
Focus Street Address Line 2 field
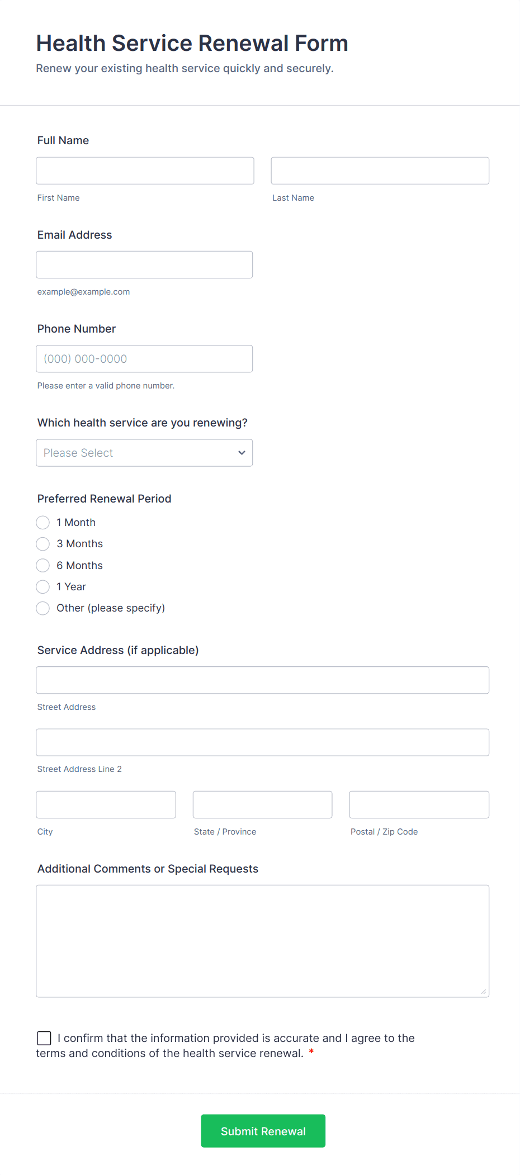pos(262,742)
